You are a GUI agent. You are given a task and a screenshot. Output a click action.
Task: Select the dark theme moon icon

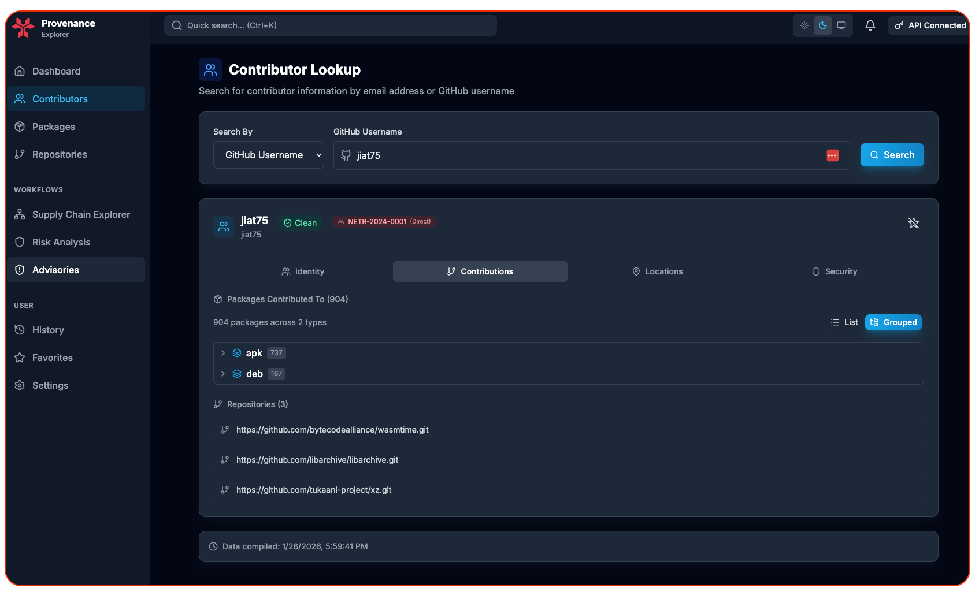(822, 25)
